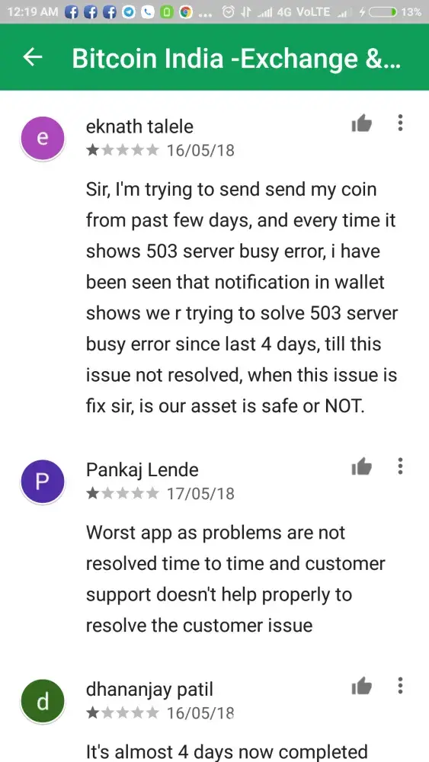Select reviewer name dhananjay patil
The width and height of the screenshot is (429, 762).
coord(149,690)
